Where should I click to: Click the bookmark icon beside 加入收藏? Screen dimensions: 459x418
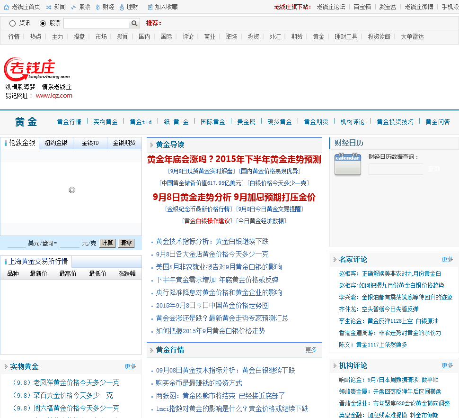(150, 7)
